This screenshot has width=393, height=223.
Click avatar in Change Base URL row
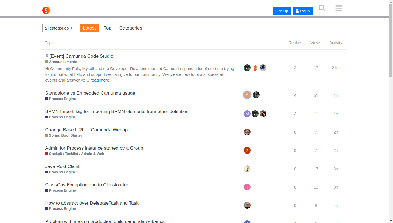tap(247, 132)
